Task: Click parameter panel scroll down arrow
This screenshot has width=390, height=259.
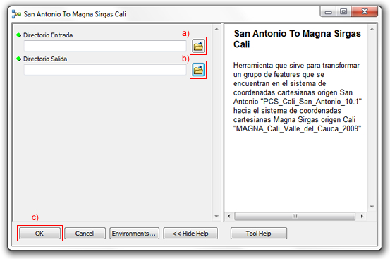Action: pyautogui.click(x=217, y=216)
